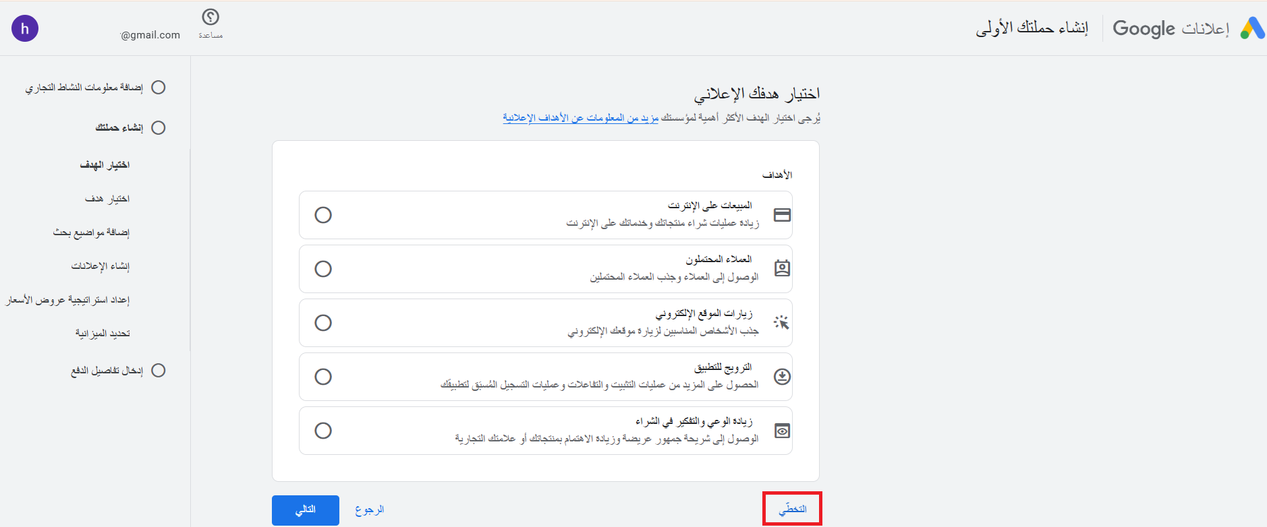Choose the الترويج للتطبيق radio option
The image size is (1267, 527).
[x=323, y=377]
